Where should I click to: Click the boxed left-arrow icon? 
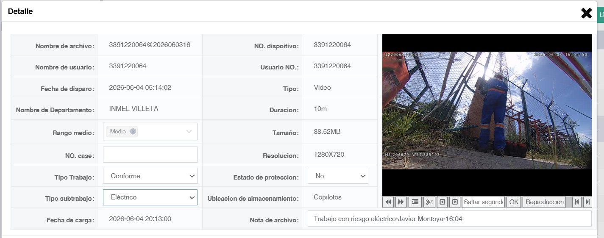(x=442, y=202)
